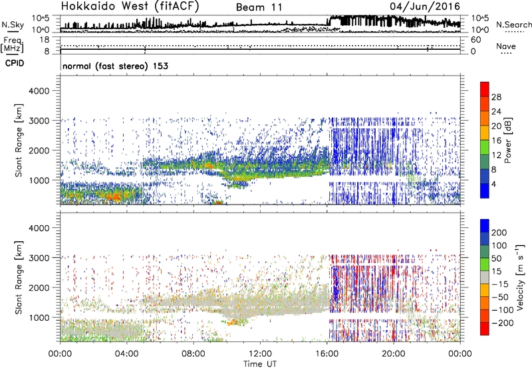Click the red swatch in the Power colorbar
The width and height of the screenshot is (532, 368).
click(485, 89)
